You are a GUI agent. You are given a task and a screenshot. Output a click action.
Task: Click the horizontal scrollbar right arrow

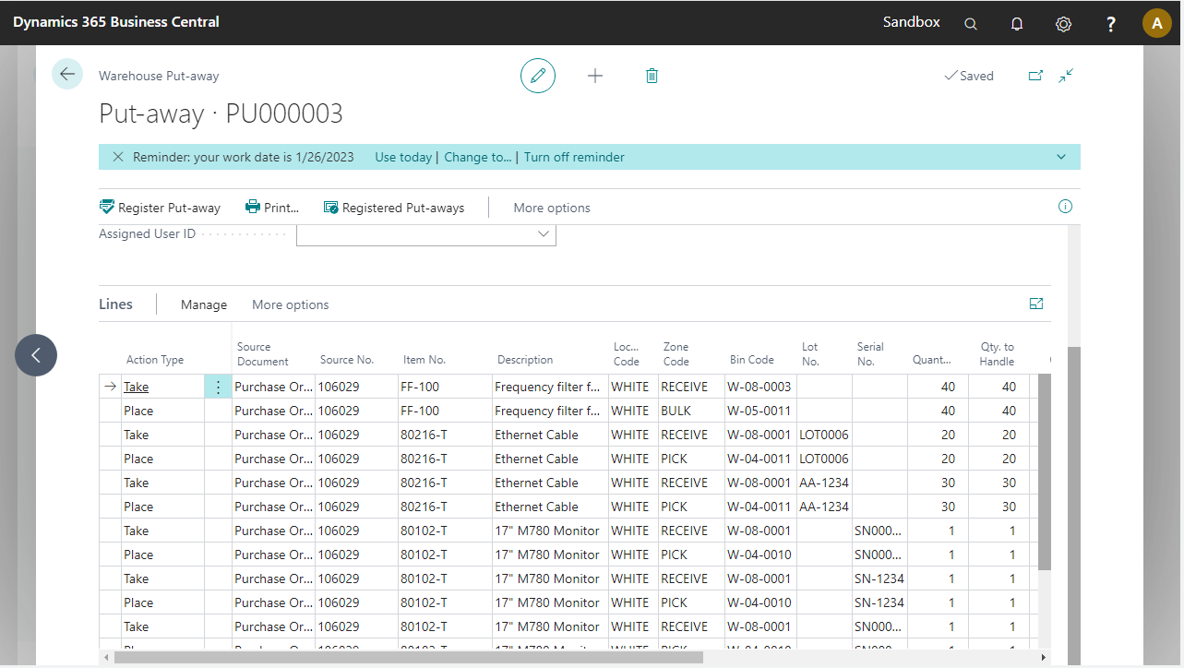click(x=1044, y=657)
